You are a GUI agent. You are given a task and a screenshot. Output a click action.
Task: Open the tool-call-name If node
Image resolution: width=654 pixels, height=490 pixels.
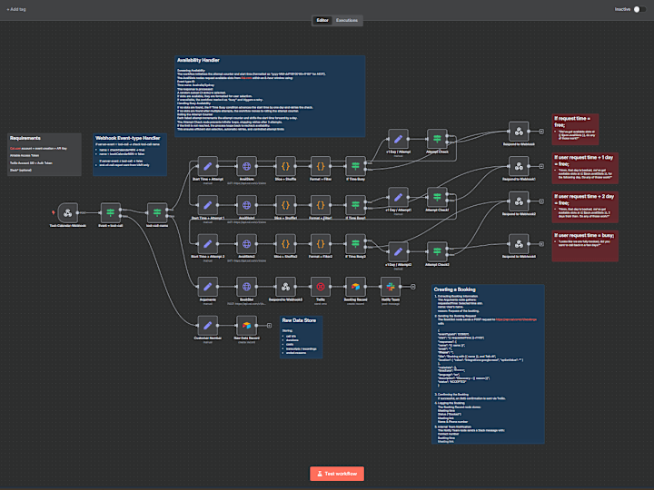coord(157,213)
